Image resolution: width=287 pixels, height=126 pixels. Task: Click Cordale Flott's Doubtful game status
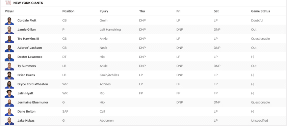257,20
